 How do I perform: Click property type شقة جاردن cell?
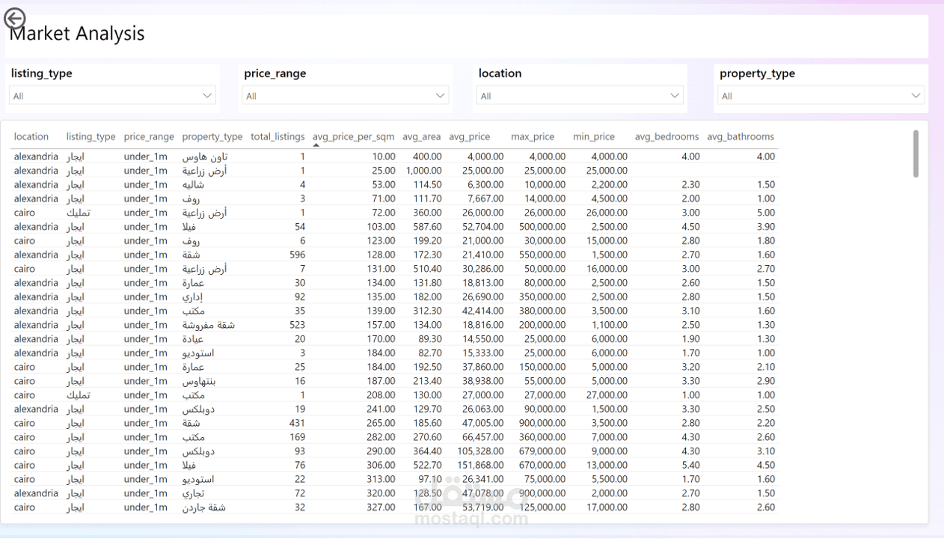click(x=204, y=508)
